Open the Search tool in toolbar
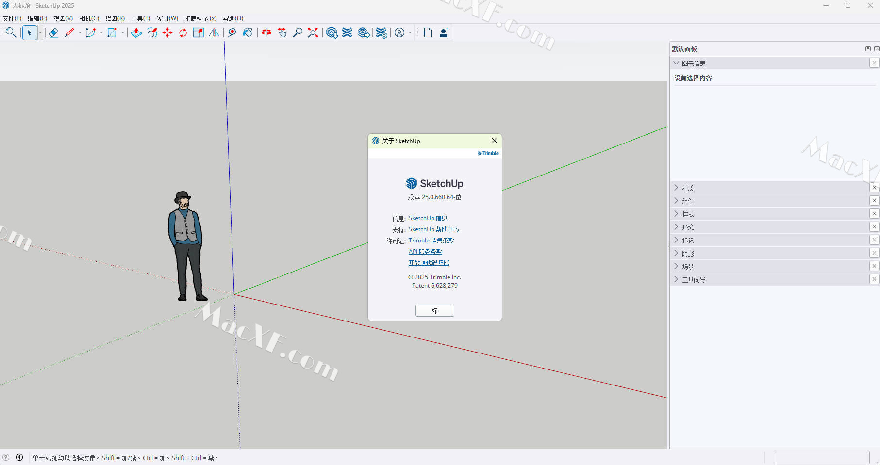This screenshot has width=880, height=465. click(x=11, y=32)
